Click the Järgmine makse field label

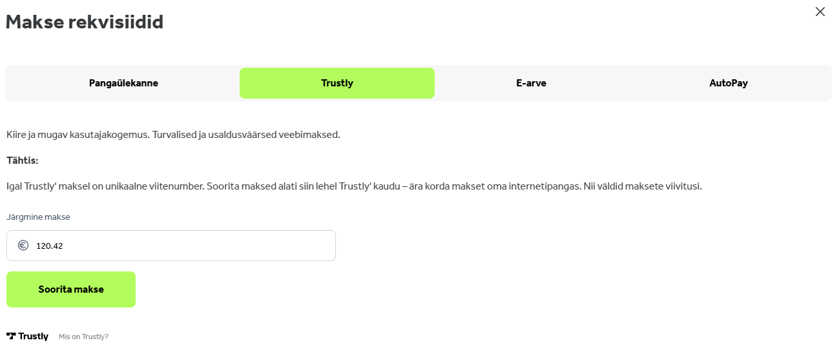[x=38, y=217]
